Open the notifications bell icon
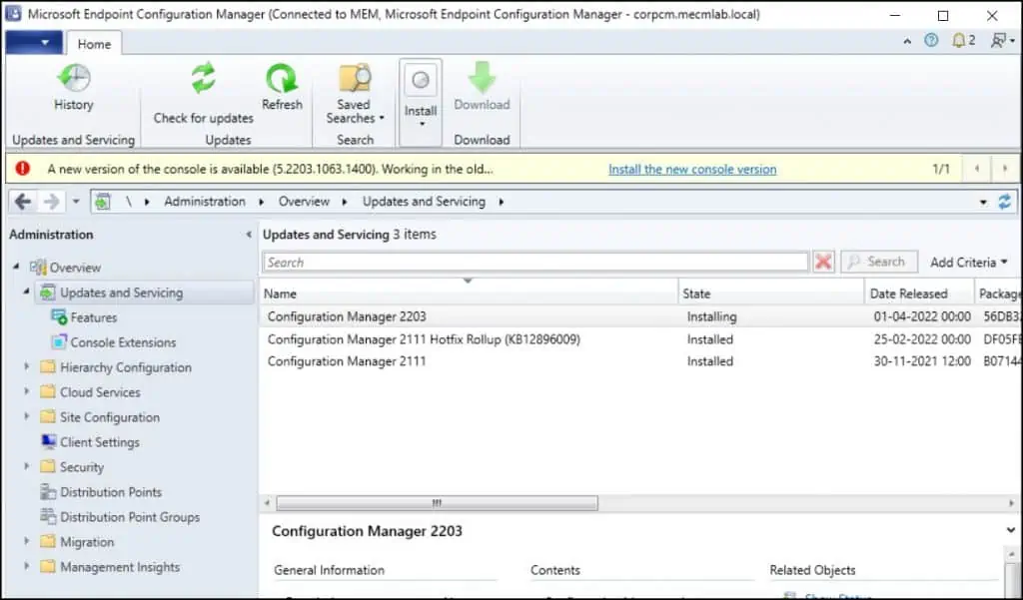Screen dimensions: 1023x600 [x=958, y=41]
